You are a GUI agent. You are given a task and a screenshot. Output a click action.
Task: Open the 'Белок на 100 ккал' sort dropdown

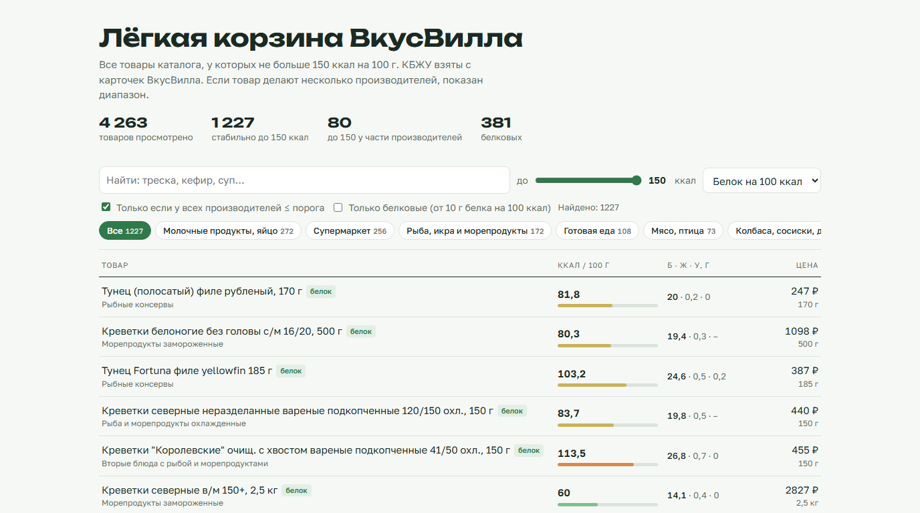pyautogui.click(x=762, y=180)
